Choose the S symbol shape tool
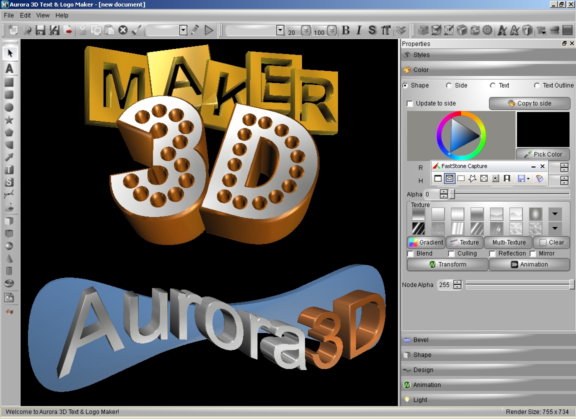This screenshot has height=419, width=576. (9, 182)
